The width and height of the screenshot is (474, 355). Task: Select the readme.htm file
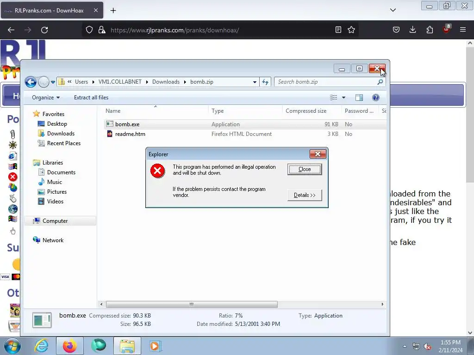click(x=130, y=134)
